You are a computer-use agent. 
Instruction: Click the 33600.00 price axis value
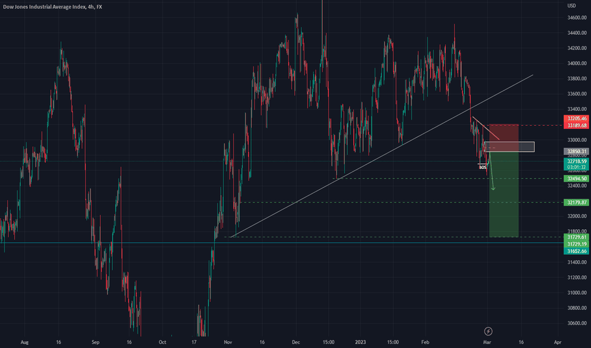[577, 94]
